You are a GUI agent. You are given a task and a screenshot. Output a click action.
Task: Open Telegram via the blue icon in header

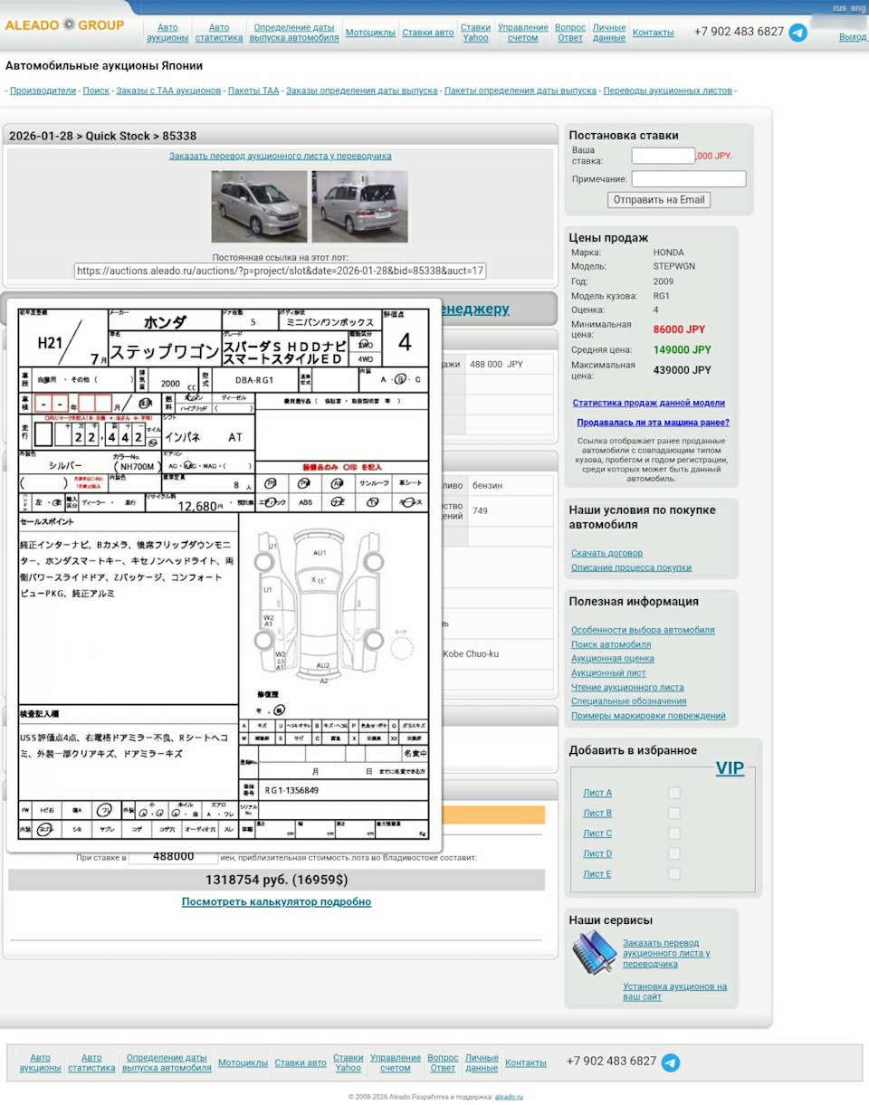click(x=798, y=33)
